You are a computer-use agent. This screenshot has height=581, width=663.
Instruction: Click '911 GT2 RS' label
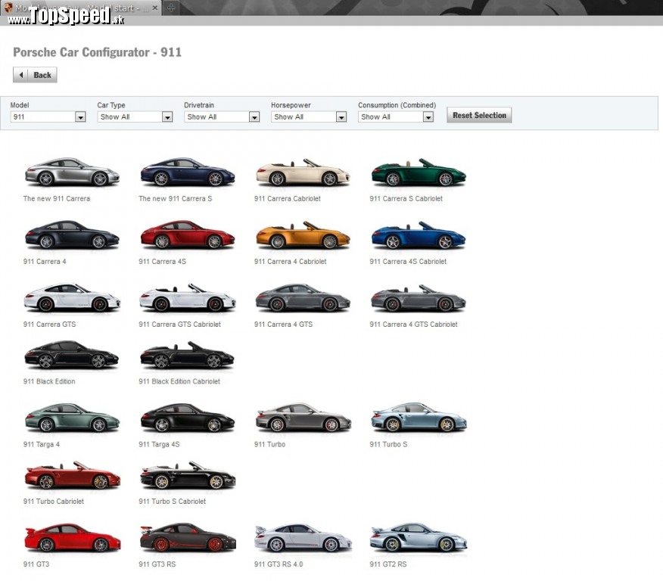coord(388,564)
